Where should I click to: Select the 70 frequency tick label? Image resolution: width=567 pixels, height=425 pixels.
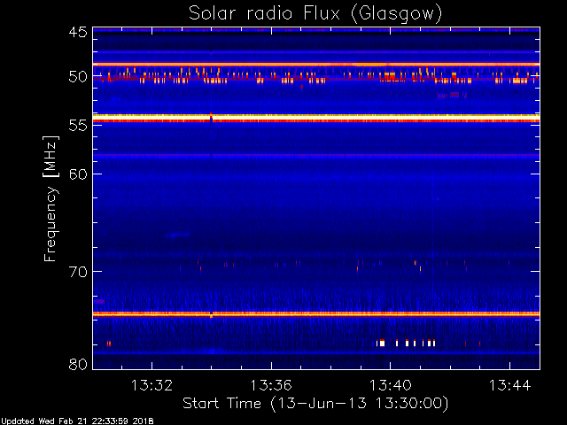78,271
